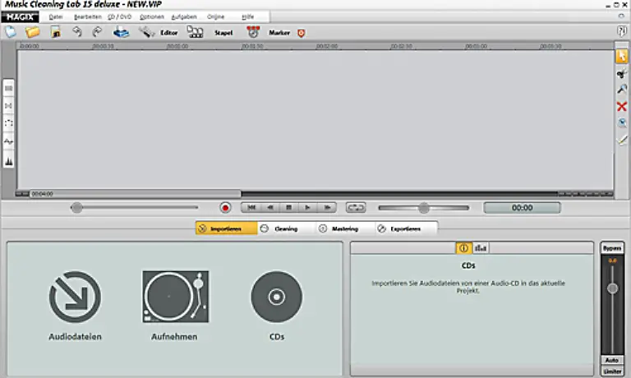Open Stapel batch processing in toolbar
The width and height of the screenshot is (631, 378).
tap(210, 32)
